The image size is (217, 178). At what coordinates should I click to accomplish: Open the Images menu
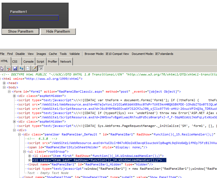pyautogui.click(x=41, y=54)
